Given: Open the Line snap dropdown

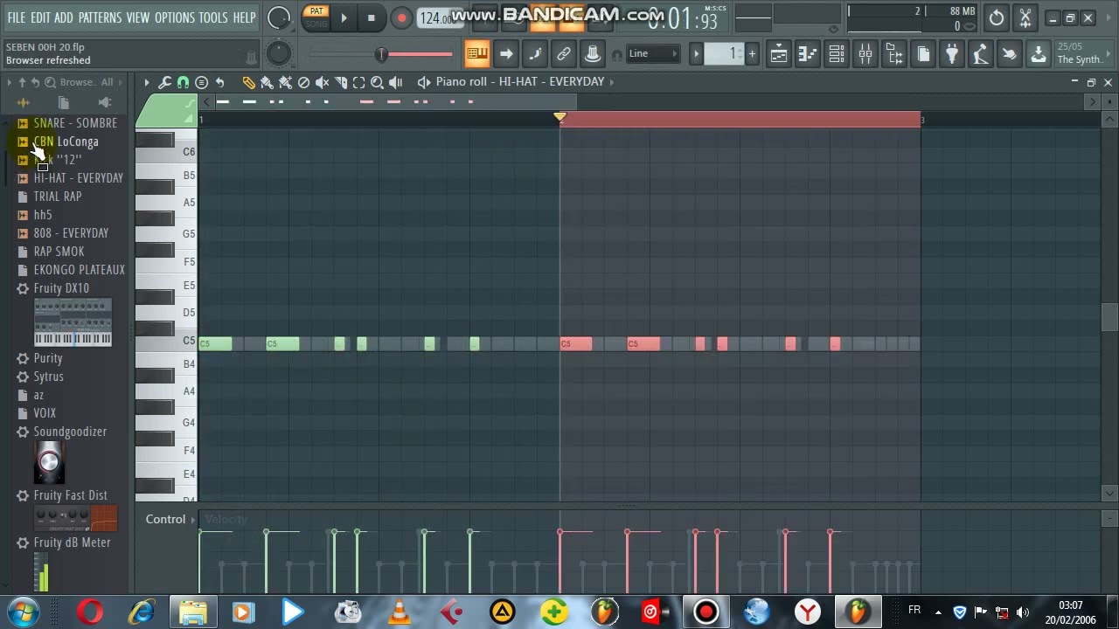Looking at the screenshot, I should 652,54.
